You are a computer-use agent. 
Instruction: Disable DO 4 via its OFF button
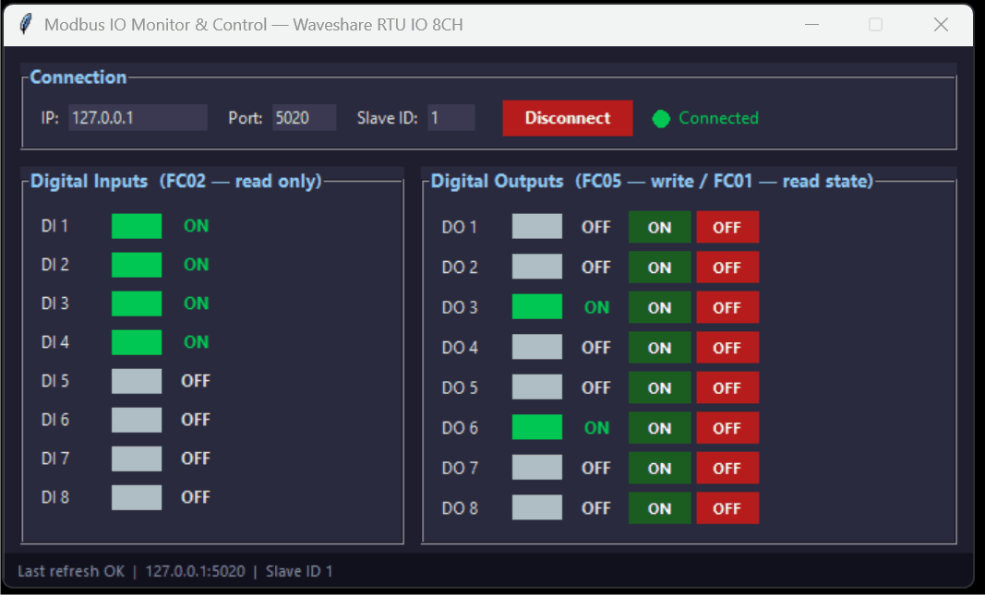point(727,348)
